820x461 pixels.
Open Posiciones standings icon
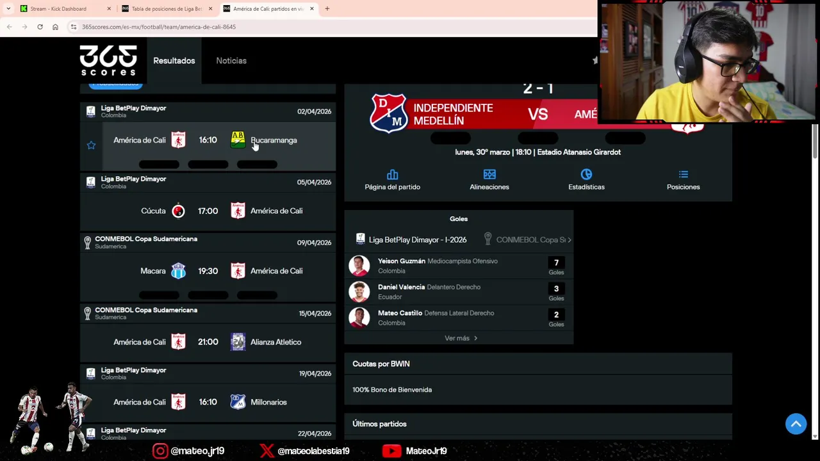(x=684, y=175)
